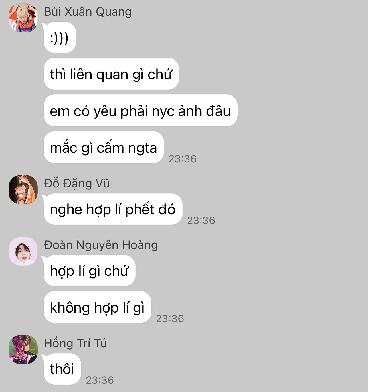368x392 pixels.
Task: Open Hồng Trí Tú's profile avatar
Action: [23, 350]
